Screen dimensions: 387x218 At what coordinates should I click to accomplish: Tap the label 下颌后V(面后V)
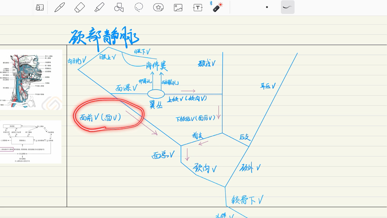pyautogui.click(x=196, y=118)
